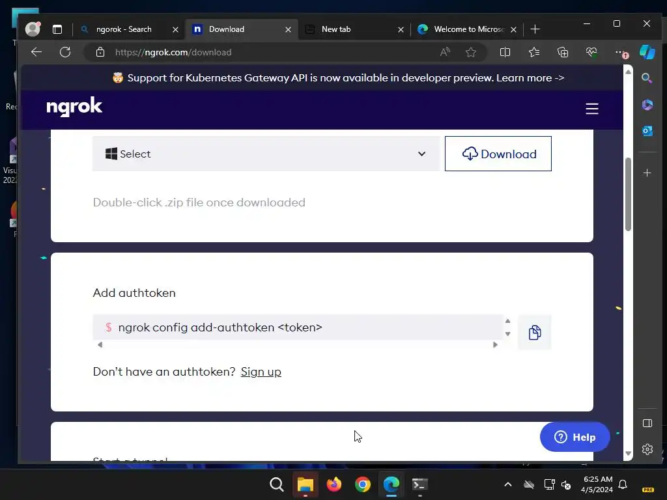This screenshot has width=667, height=500.
Task: Go back to the previous page
Action: 36,52
